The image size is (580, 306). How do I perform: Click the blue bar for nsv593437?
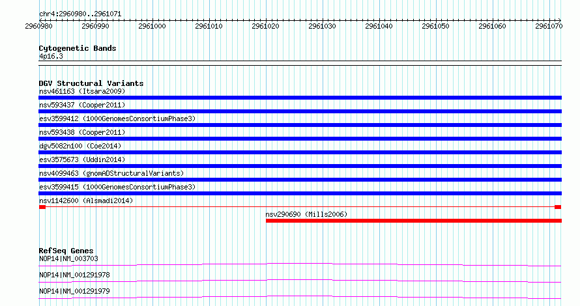(300, 111)
